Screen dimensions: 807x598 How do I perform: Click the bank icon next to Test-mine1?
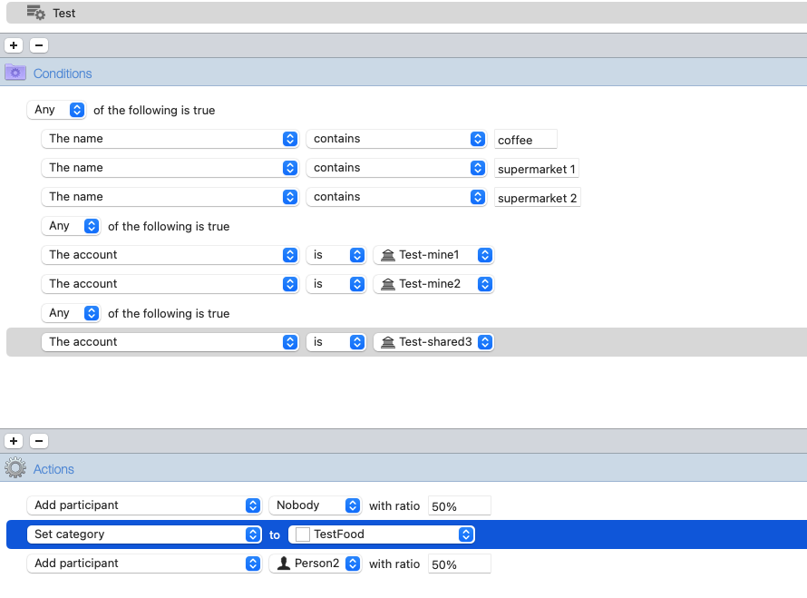click(388, 255)
